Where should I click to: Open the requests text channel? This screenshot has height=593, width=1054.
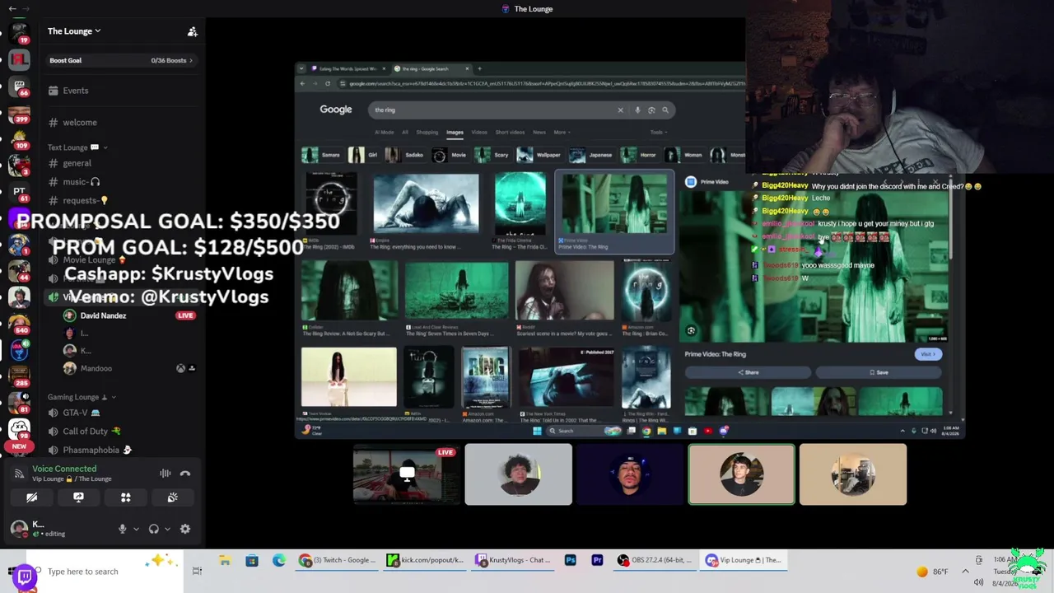coord(78,200)
